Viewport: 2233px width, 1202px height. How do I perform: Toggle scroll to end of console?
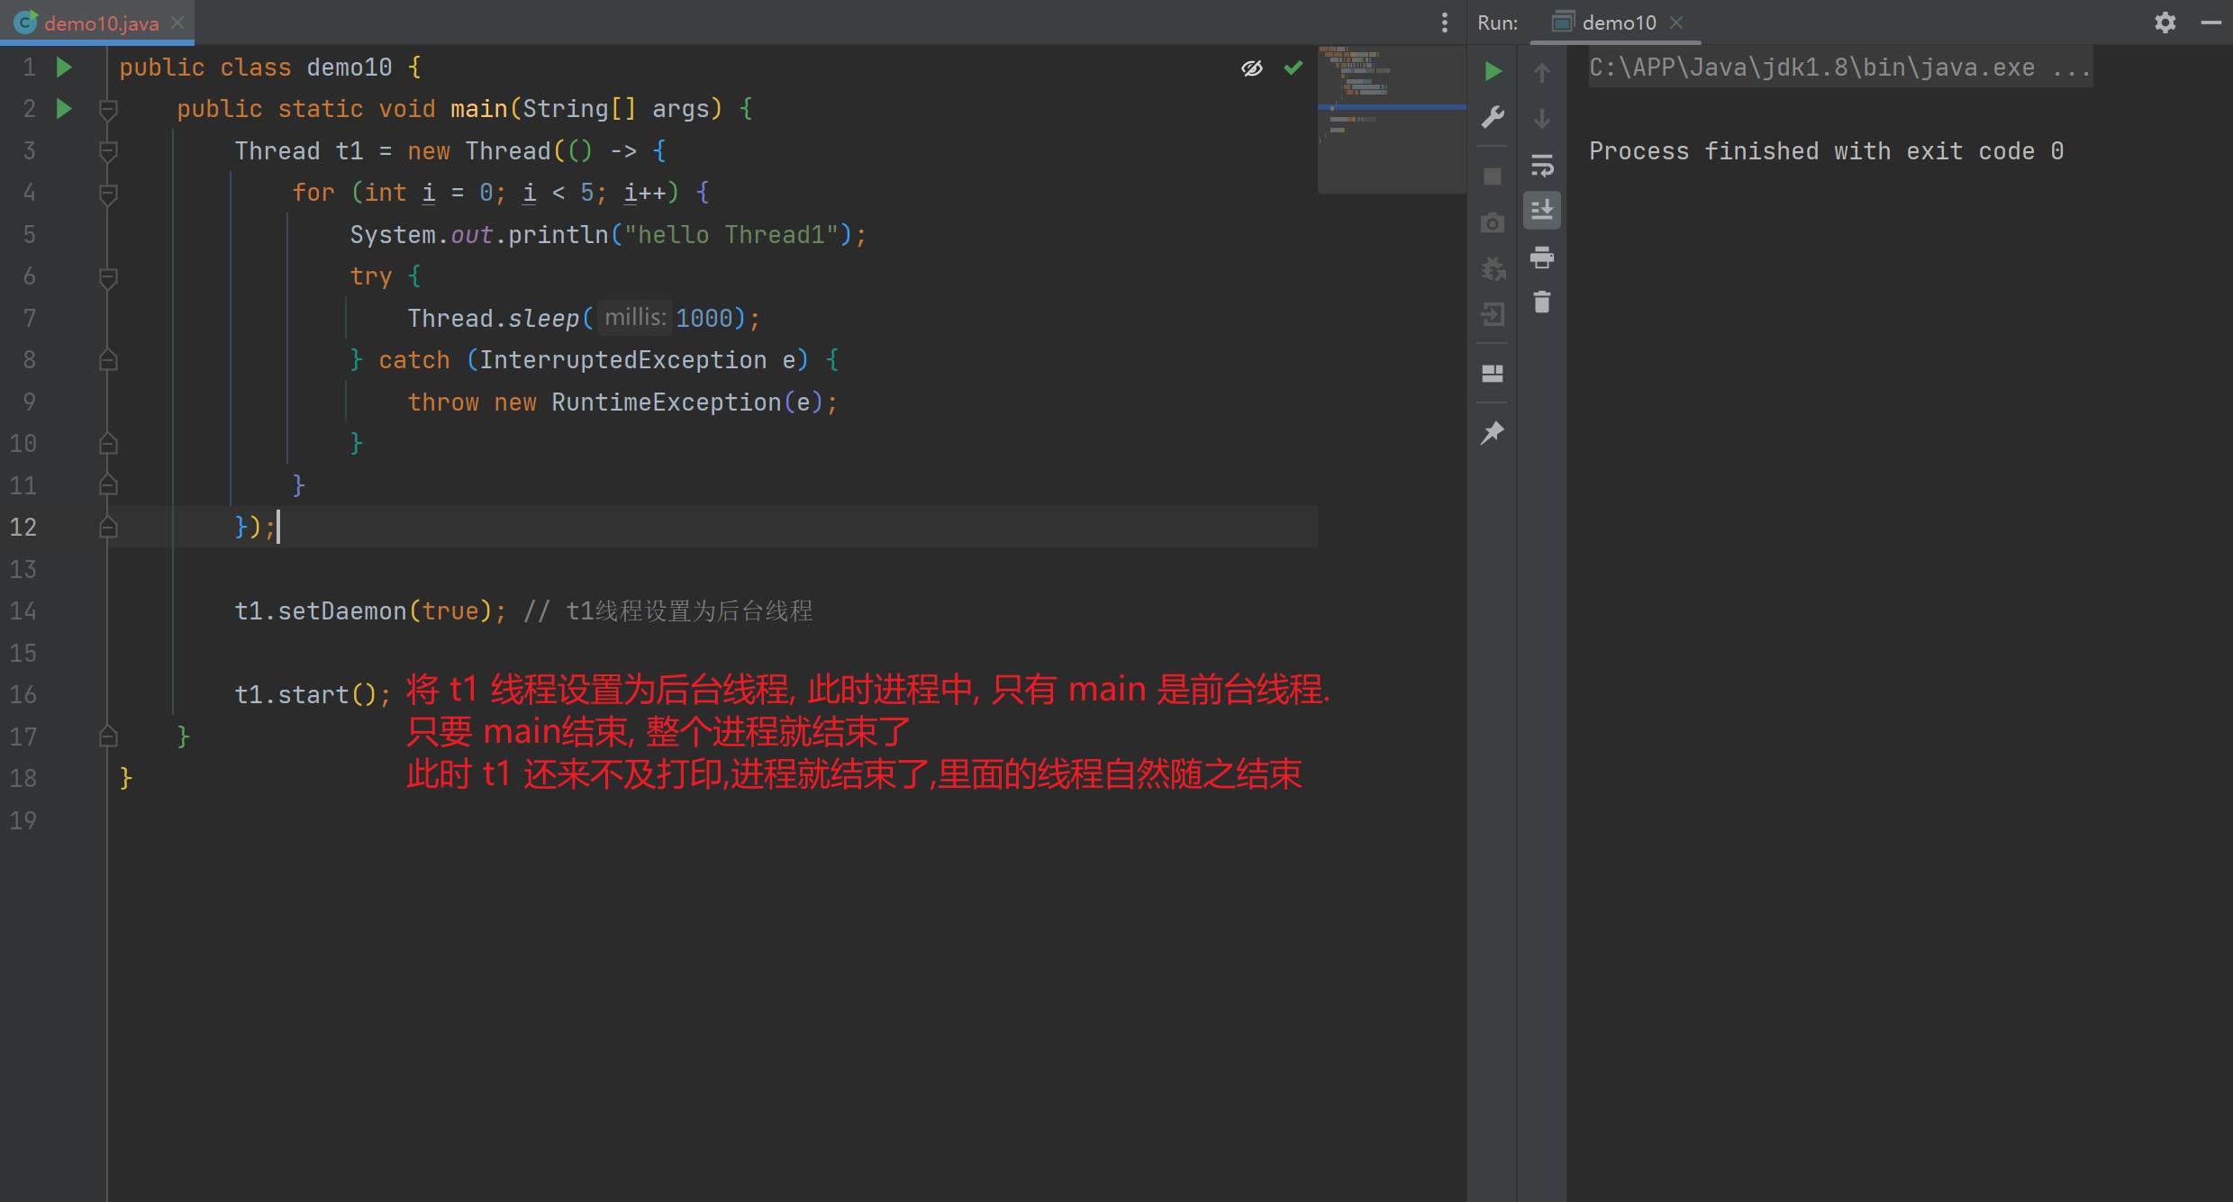pyautogui.click(x=1542, y=211)
